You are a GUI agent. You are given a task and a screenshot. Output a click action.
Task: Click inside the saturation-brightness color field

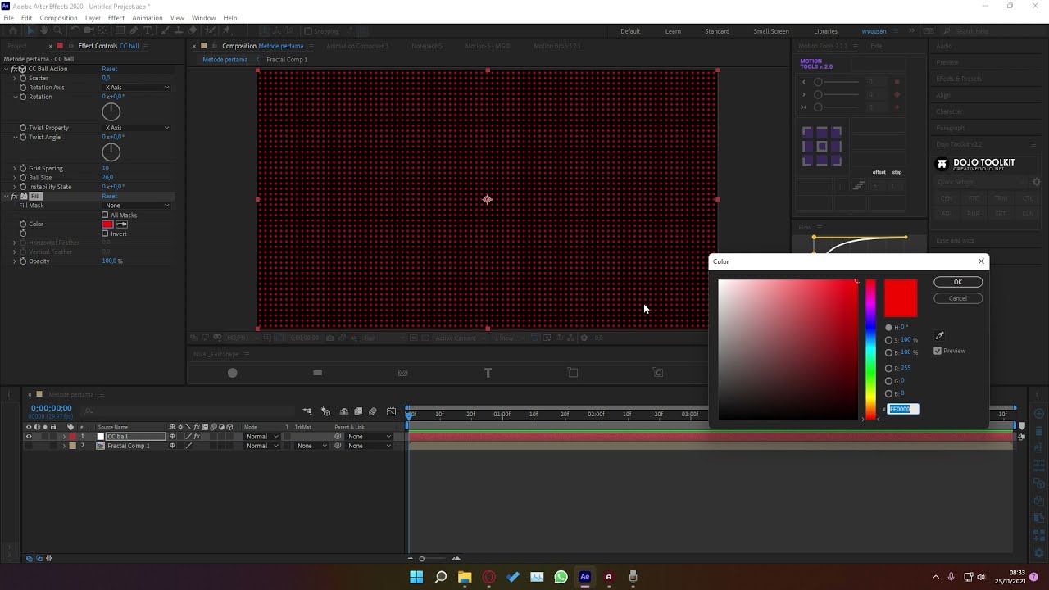788,350
